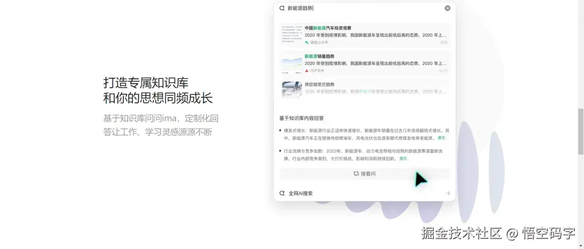Clear the search field with the X icon
The width and height of the screenshot is (584, 249).
pyautogui.click(x=447, y=8)
